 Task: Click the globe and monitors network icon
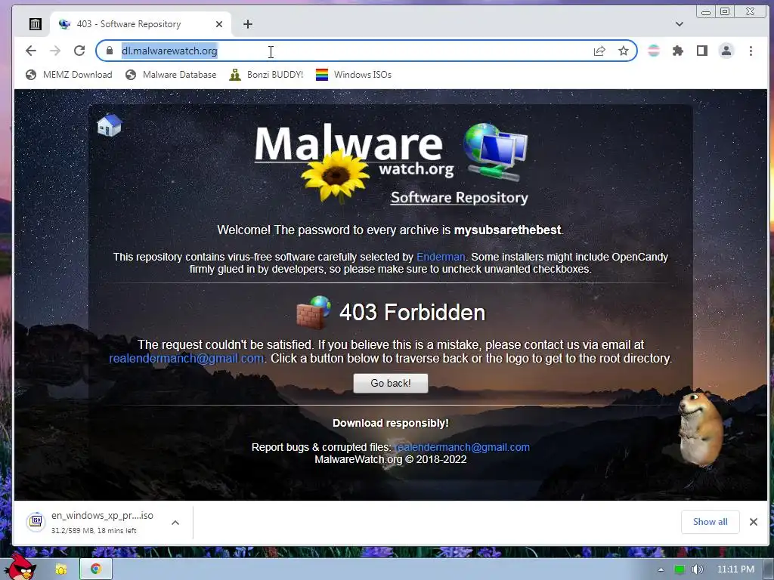495,151
